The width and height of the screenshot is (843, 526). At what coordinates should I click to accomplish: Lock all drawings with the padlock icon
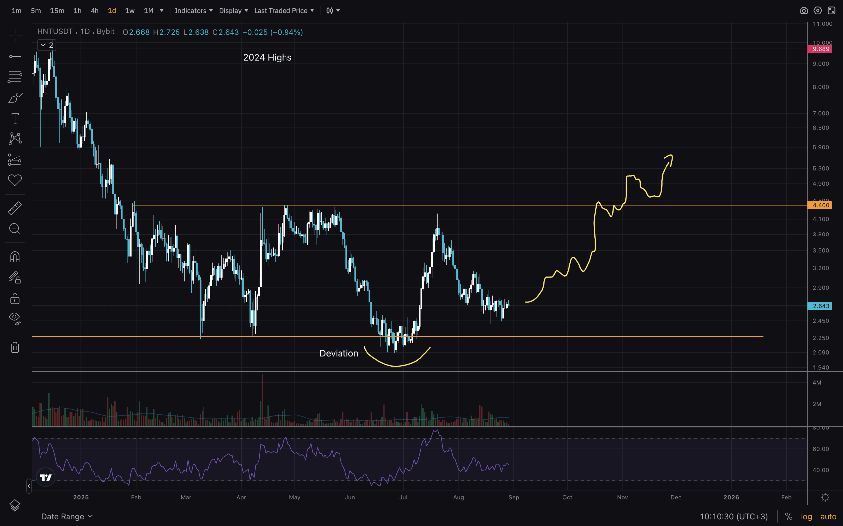click(15, 298)
